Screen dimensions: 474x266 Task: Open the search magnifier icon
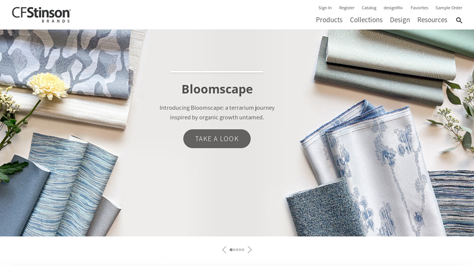(x=459, y=20)
